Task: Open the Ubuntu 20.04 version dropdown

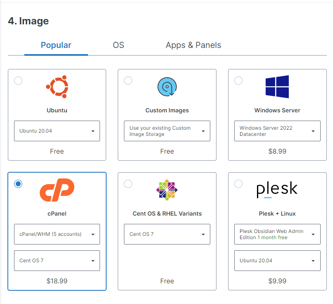Action: 57,131
